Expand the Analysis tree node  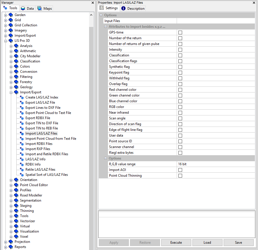[11, 46]
